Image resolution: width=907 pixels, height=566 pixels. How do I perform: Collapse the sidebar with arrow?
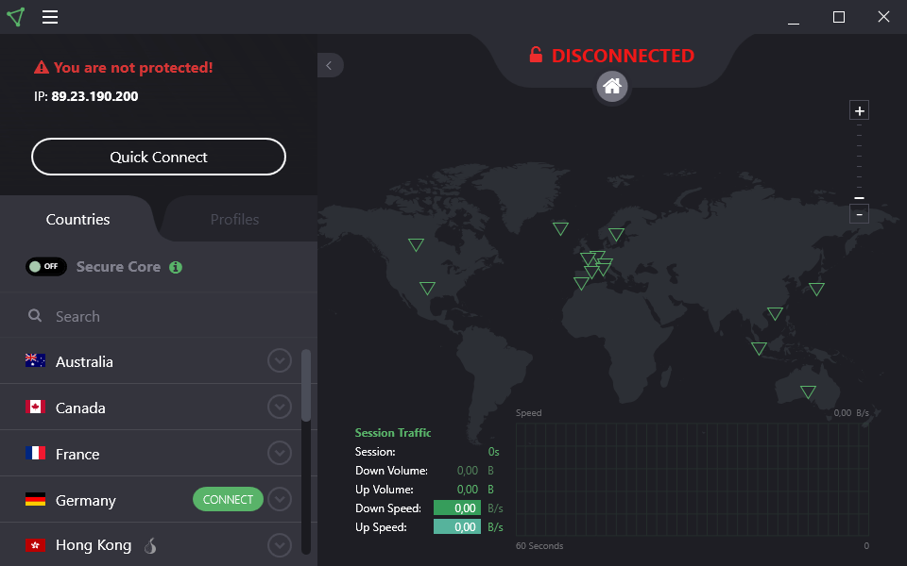click(330, 65)
